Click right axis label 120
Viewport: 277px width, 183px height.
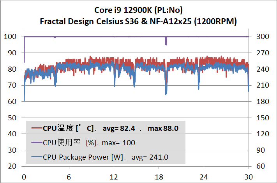point(263,134)
